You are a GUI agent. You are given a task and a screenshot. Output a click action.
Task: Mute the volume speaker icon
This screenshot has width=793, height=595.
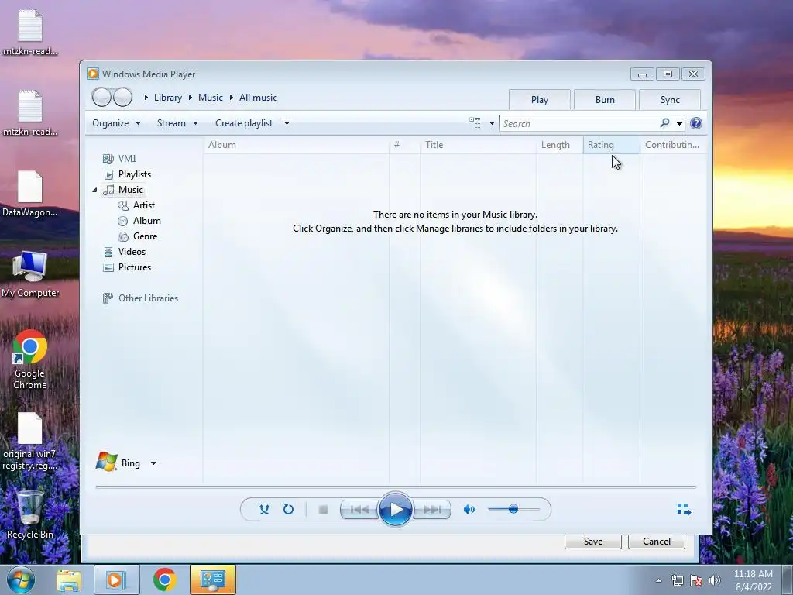pyautogui.click(x=469, y=510)
